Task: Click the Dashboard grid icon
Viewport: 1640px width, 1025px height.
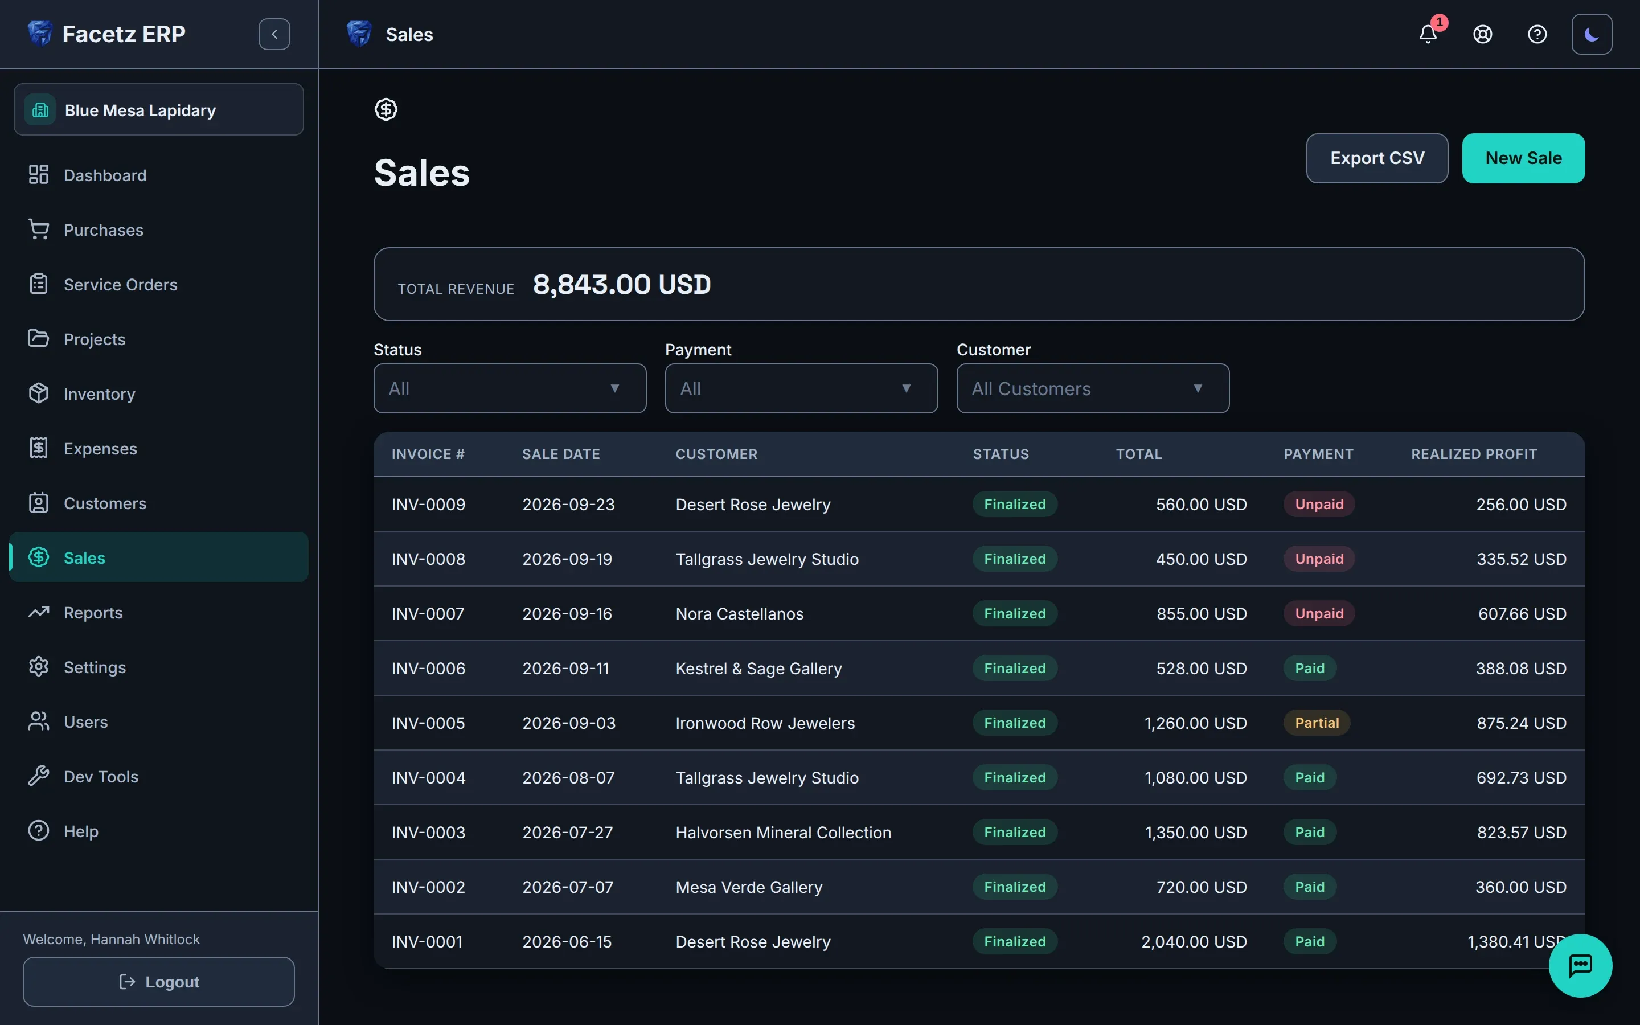Action: [x=39, y=175]
